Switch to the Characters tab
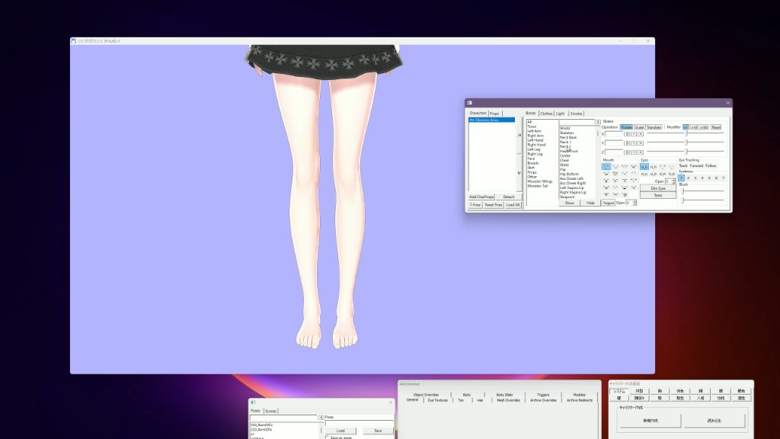 point(478,113)
